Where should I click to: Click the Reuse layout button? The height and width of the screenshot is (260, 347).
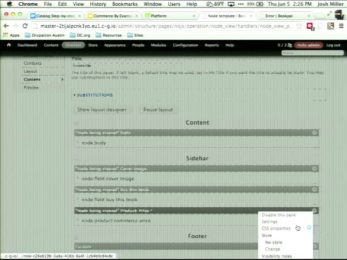pyautogui.click(x=158, y=110)
